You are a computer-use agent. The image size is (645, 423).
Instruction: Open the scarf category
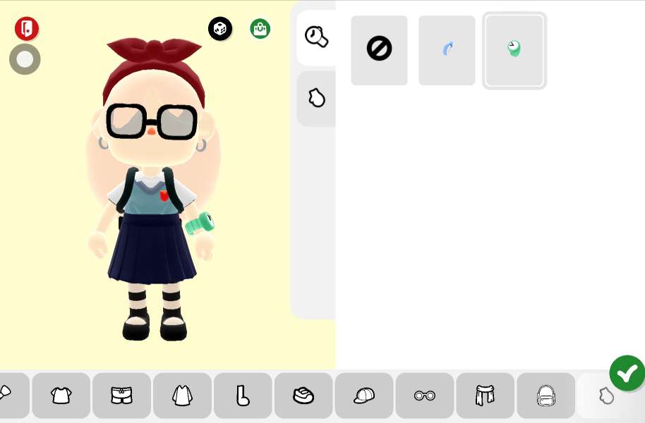tap(485, 396)
